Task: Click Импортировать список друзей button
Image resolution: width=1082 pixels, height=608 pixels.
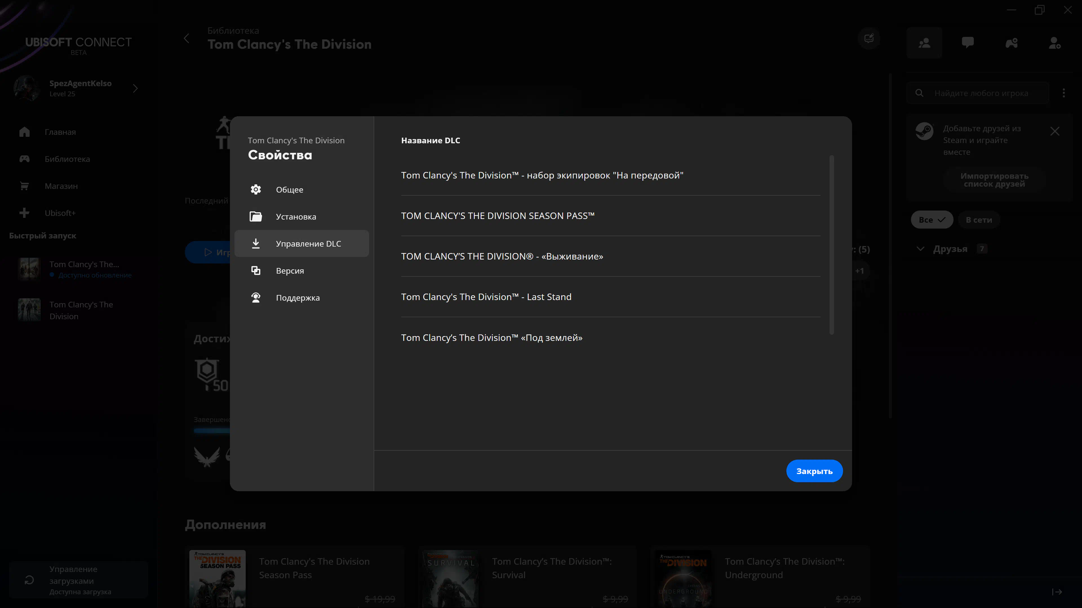Action: [994, 180]
